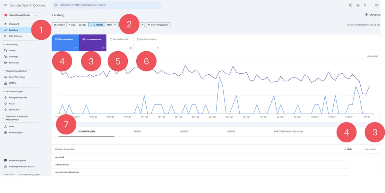Click the Leistung page heading
This screenshot has height=193, width=385.
point(58,15)
